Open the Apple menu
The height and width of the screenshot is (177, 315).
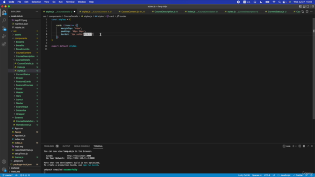pos(4,2)
